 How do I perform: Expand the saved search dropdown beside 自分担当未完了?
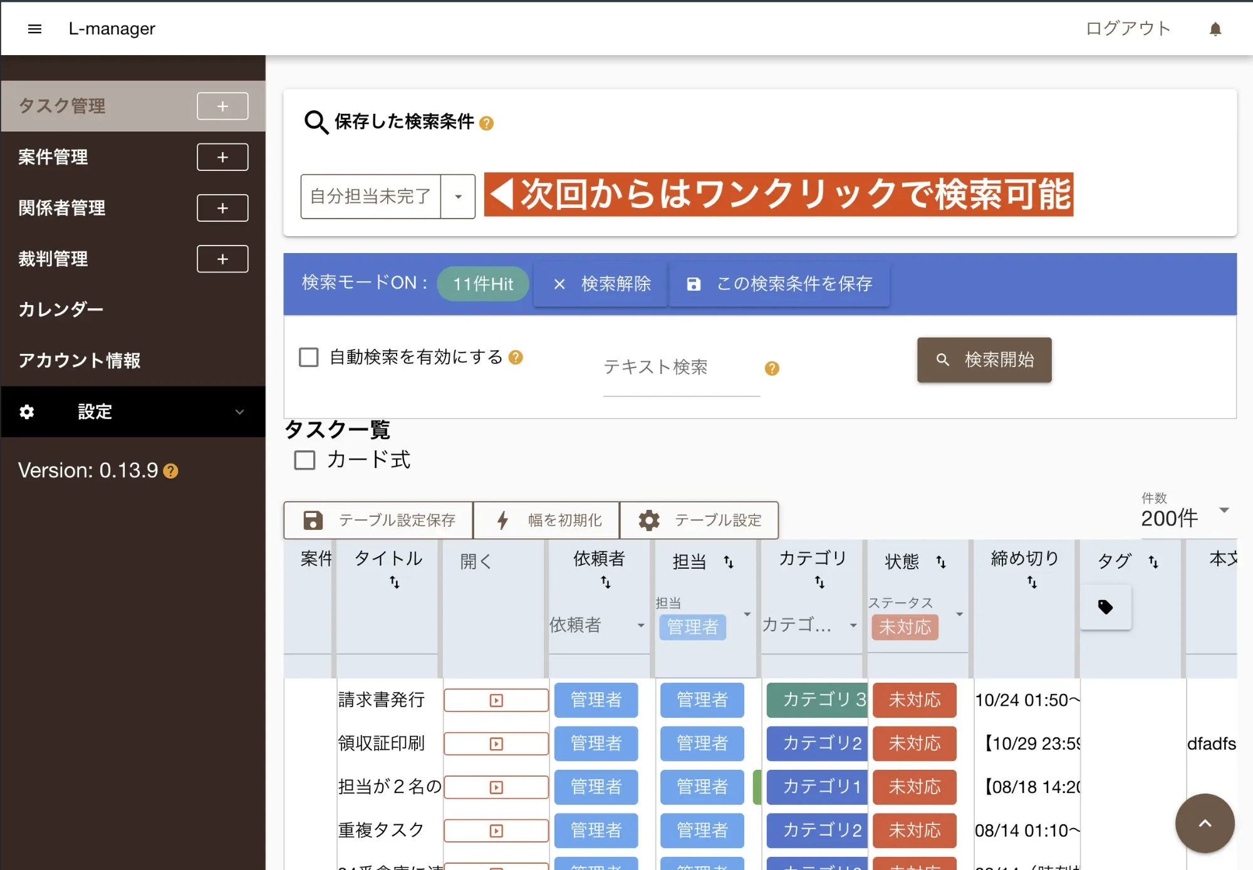point(459,197)
